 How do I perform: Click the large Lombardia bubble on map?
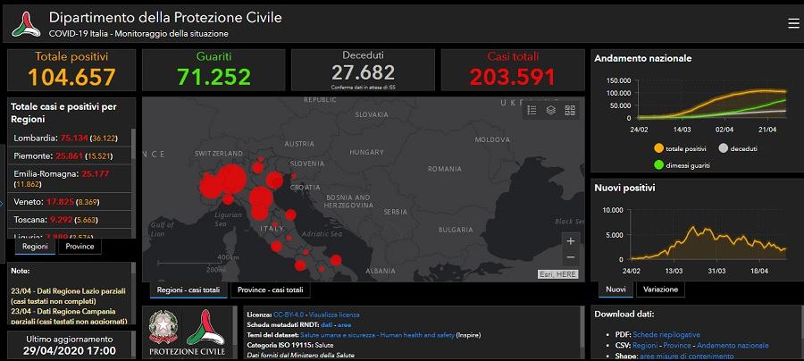pyautogui.click(x=230, y=179)
